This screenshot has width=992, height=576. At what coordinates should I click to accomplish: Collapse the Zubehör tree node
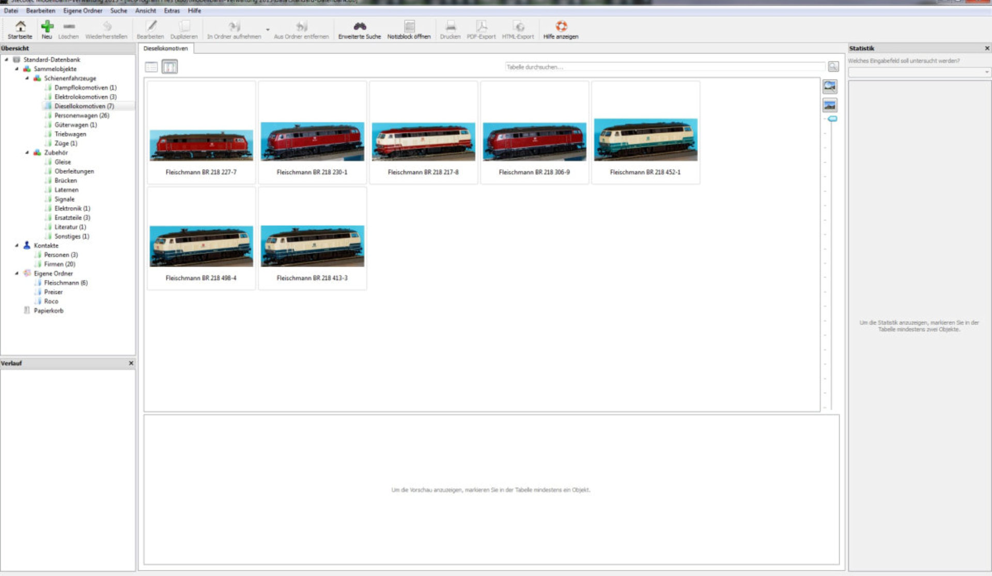coord(27,152)
